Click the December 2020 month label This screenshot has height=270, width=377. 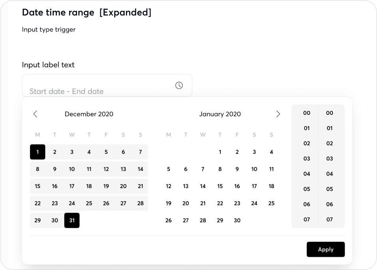(x=89, y=114)
